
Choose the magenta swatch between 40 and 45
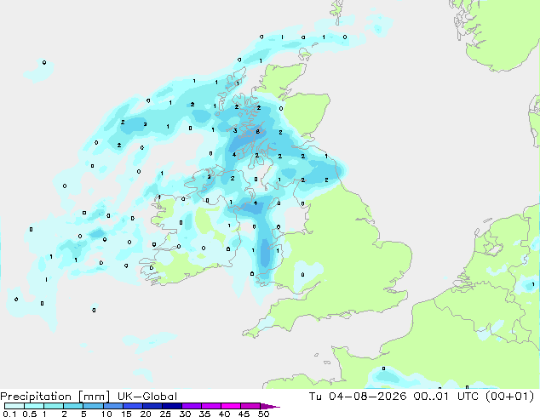(231, 406)
